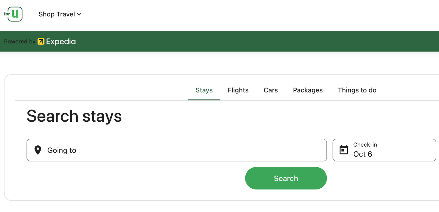Viewport: 439px width, 212px height.
Task: Expand the chevron beside Shop Travel
Action: pos(79,14)
